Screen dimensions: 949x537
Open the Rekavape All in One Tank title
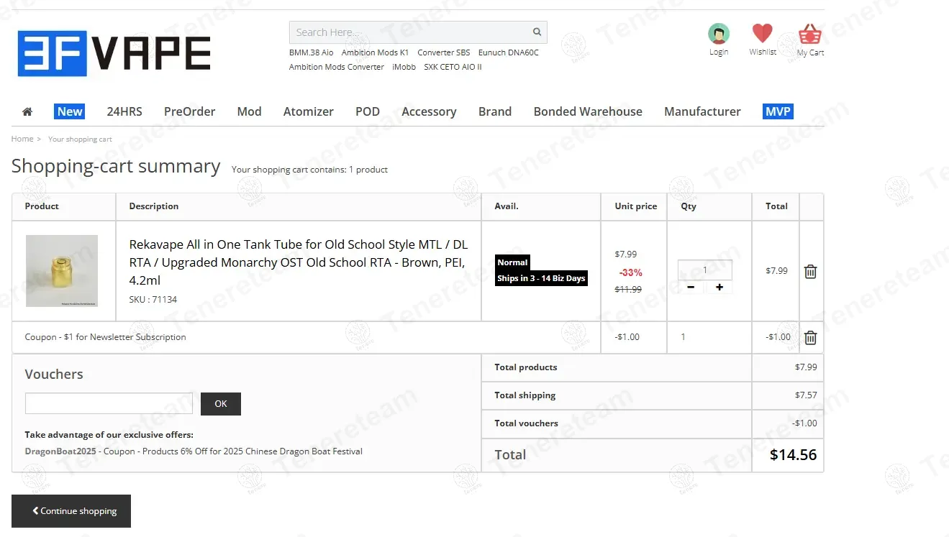coord(299,262)
